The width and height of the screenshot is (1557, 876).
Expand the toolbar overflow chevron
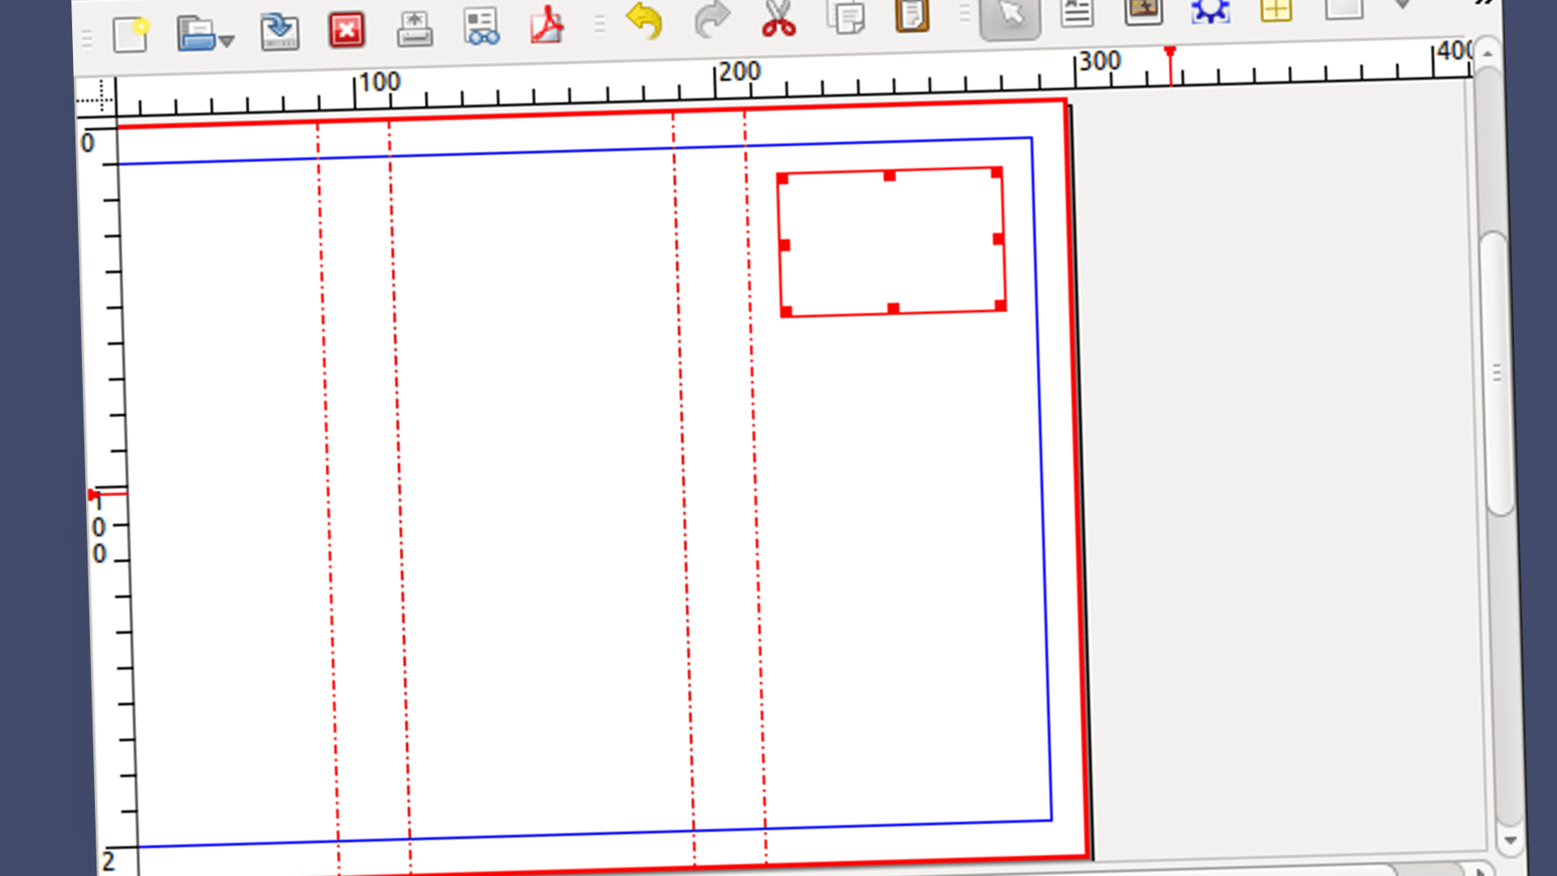tap(1483, 3)
